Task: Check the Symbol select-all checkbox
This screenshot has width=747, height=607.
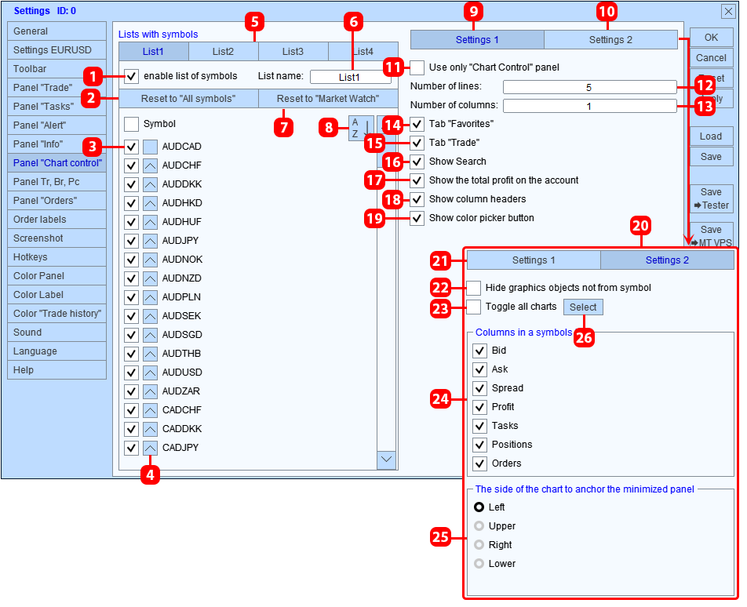Action: 132,124
